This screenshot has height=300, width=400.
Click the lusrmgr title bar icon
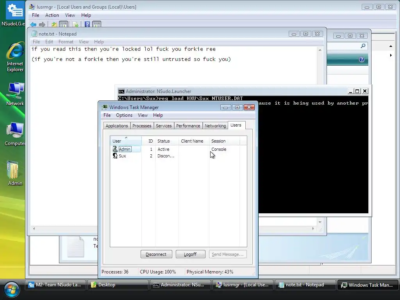[32, 7]
